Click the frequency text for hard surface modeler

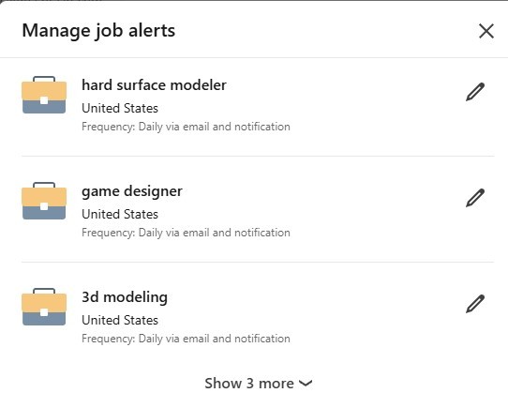coord(186,127)
